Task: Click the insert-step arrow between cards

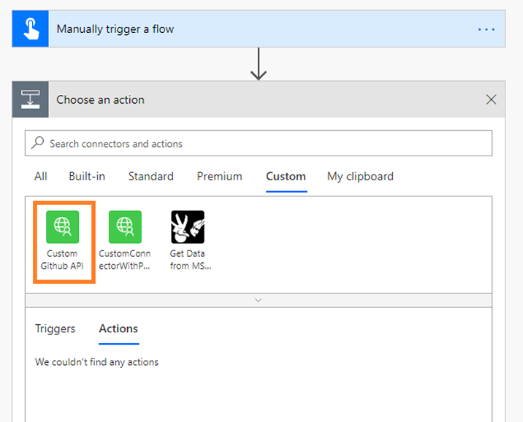Action: (x=259, y=64)
